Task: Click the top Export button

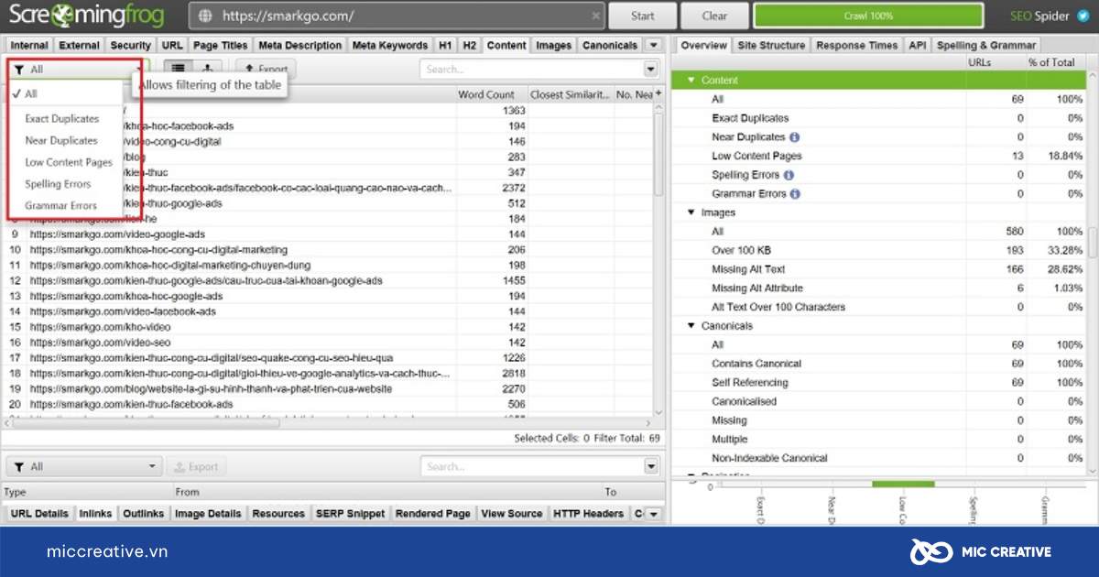Action: (266, 69)
